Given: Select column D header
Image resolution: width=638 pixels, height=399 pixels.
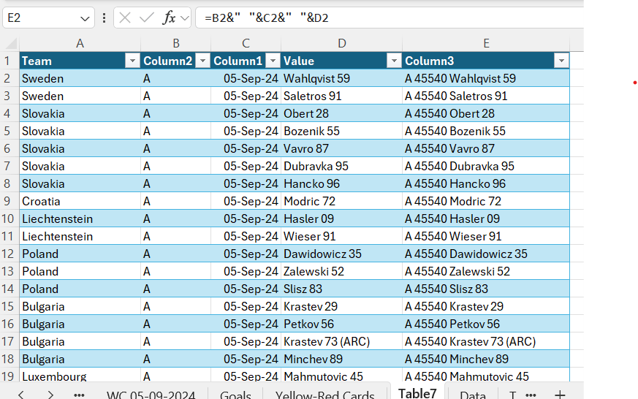Looking at the screenshot, I should (342, 43).
